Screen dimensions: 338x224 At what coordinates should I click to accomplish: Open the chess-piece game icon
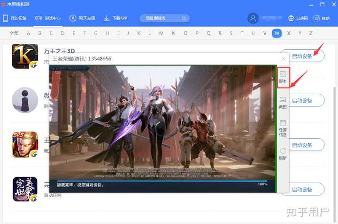[25, 100]
